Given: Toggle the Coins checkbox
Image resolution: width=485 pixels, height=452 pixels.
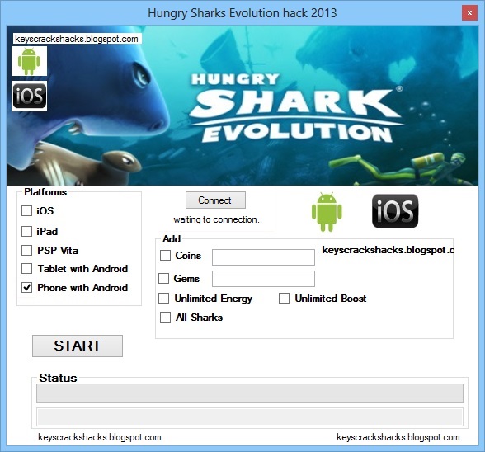Looking at the screenshot, I should (165, 255).
